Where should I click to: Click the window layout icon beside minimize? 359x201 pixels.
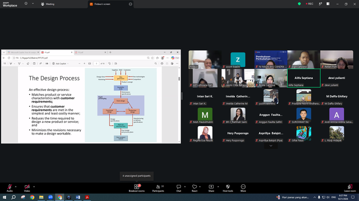point(328,4)
